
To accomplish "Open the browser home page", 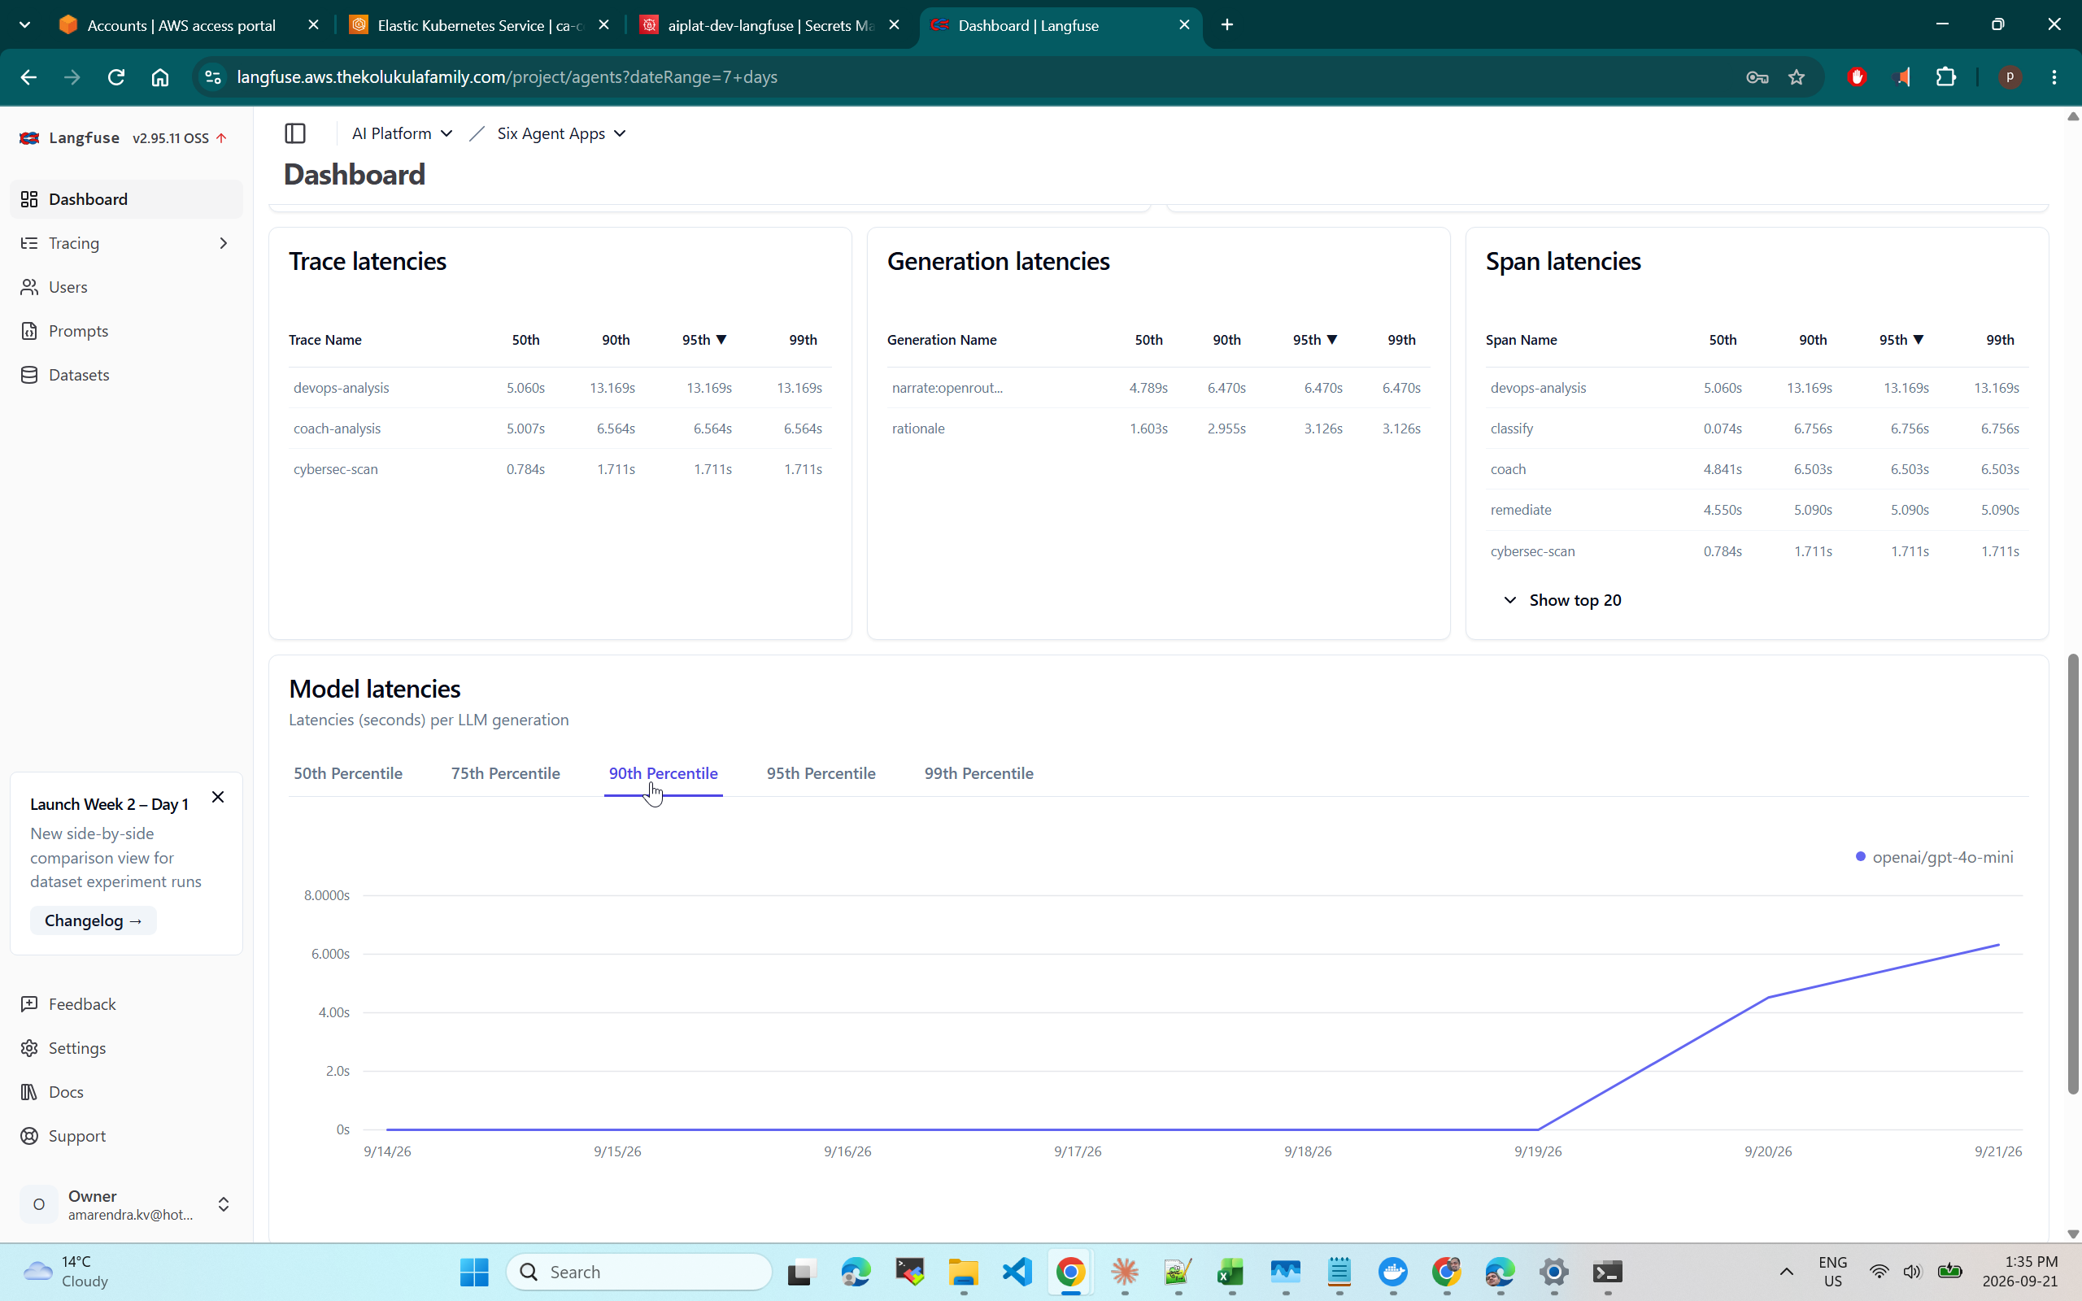I will point(160,77).
